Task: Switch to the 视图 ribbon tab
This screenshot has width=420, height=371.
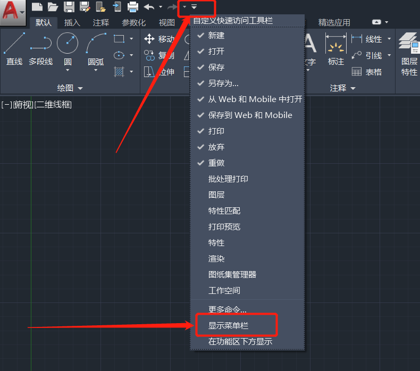Action: [166, 22]
